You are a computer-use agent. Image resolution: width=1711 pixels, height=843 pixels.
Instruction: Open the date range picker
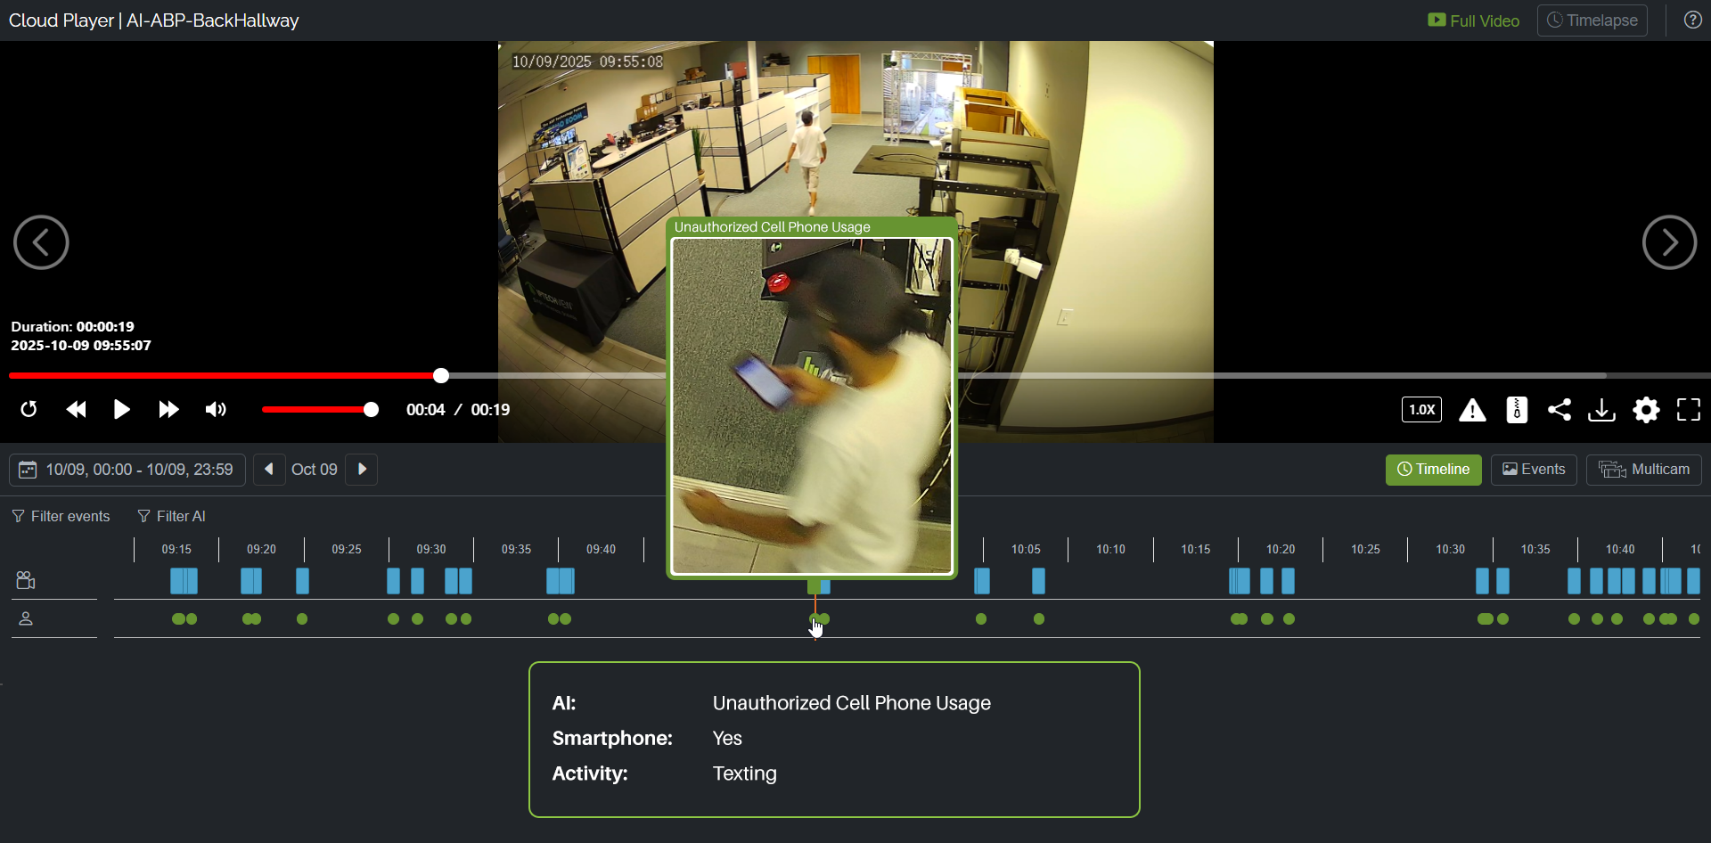[x=126, y=470]
